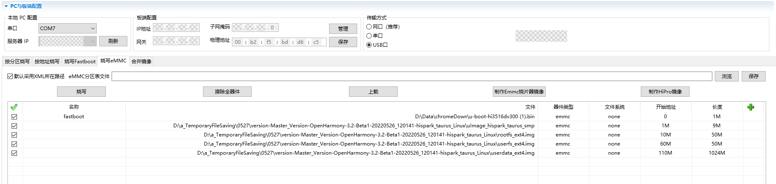Image resolution: width=776 pixels, height=184 pixels.
Task: Open the 按分区烧写 tab
Action: pyautogui.click(x=17, y=61)
